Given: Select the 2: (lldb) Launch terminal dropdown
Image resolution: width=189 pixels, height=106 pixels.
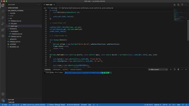Looking at the screenshot, I should (x=158, y=69).
